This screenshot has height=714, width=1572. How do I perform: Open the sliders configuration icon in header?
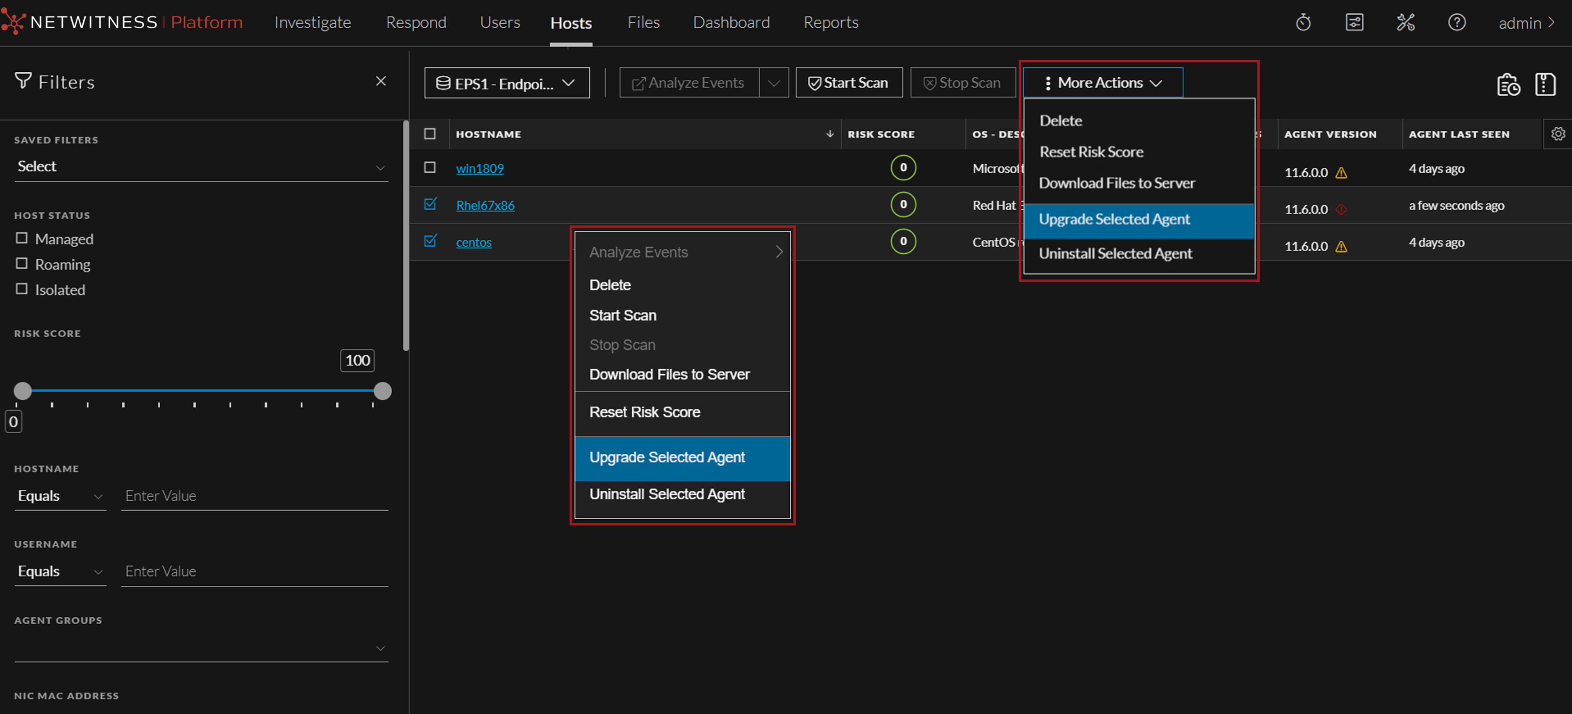(1354, 23)
